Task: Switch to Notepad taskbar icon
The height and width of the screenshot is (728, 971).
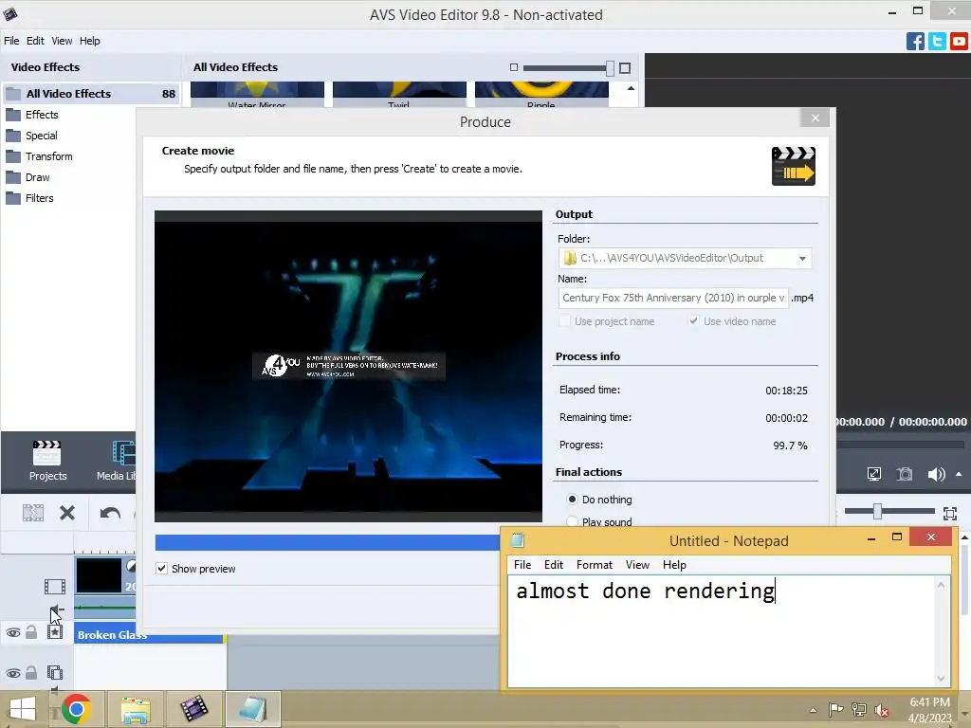Action: click(252, 709)
